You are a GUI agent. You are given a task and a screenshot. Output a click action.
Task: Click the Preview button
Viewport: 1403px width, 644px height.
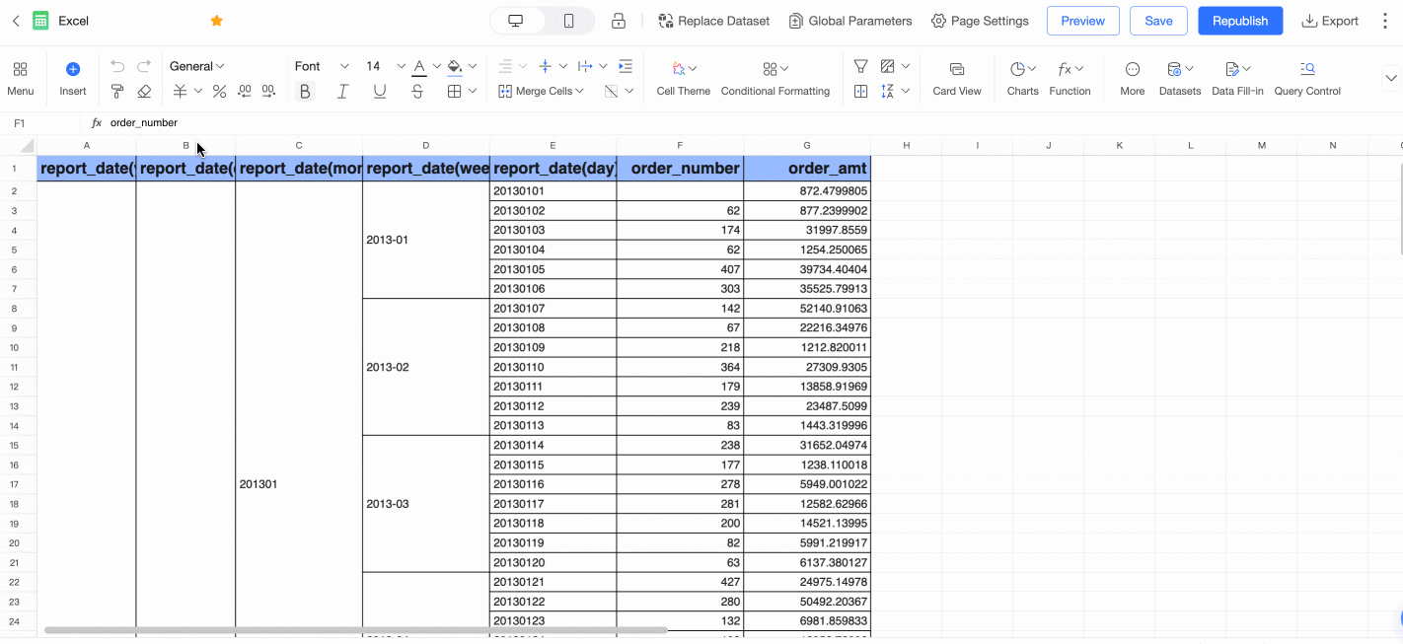coord(1082,21)
